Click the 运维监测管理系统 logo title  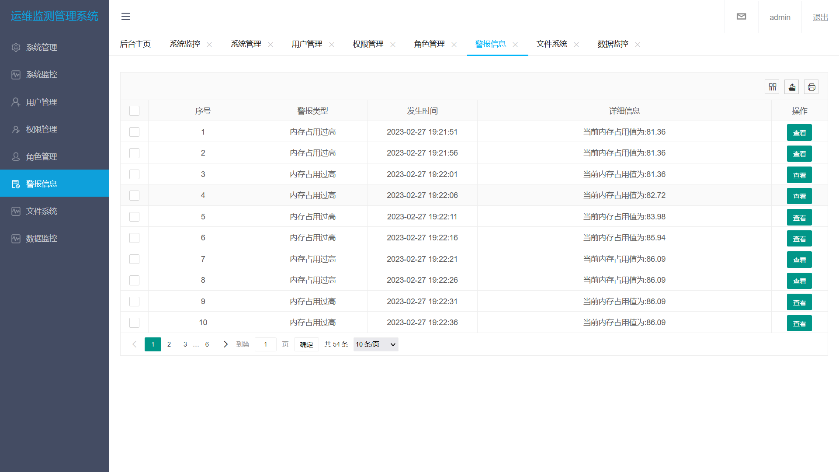pos(55,16)
